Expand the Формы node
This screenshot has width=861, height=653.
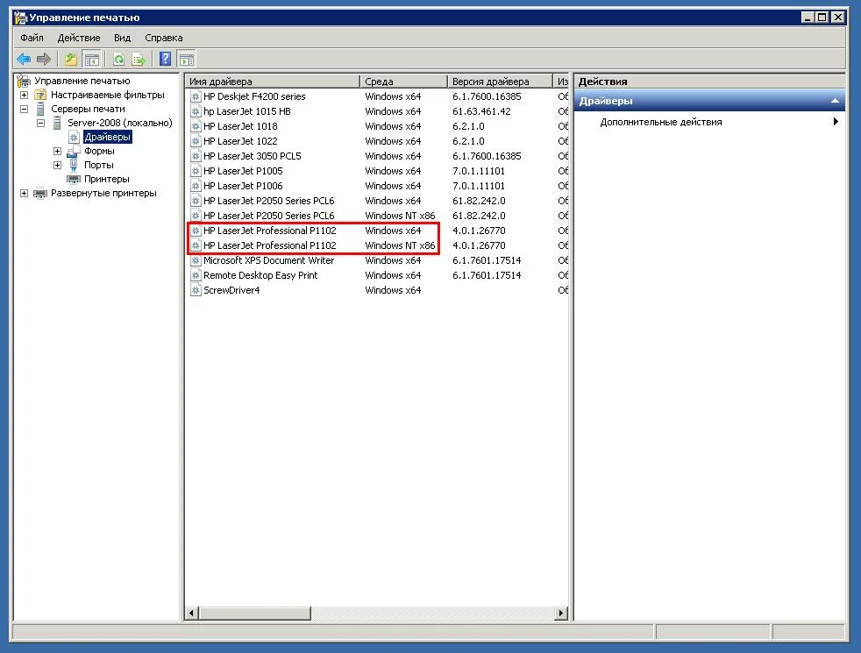tap(57, 151)
